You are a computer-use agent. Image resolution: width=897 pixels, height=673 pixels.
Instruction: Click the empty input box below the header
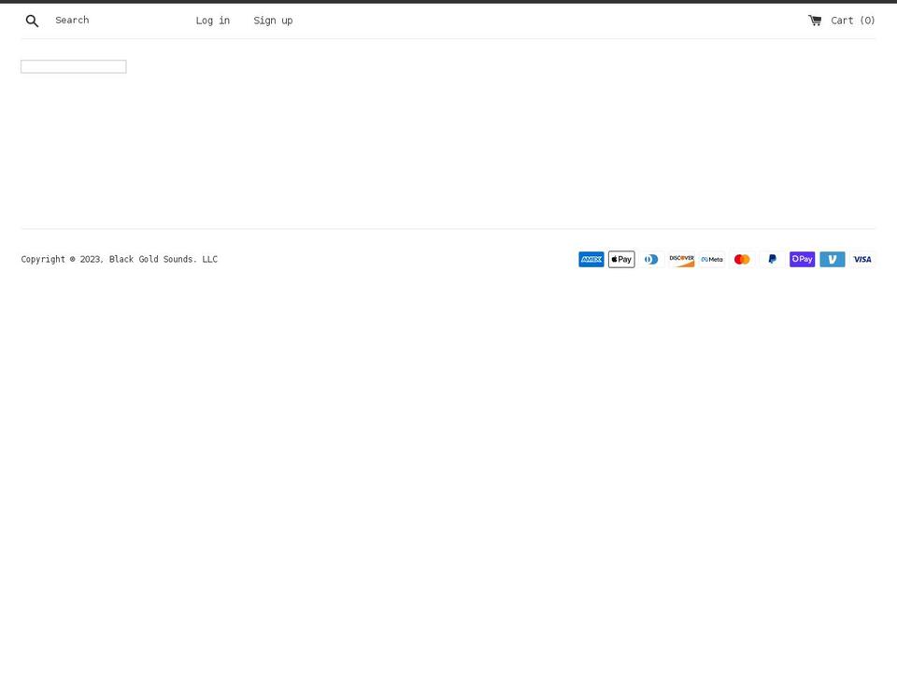73,65
